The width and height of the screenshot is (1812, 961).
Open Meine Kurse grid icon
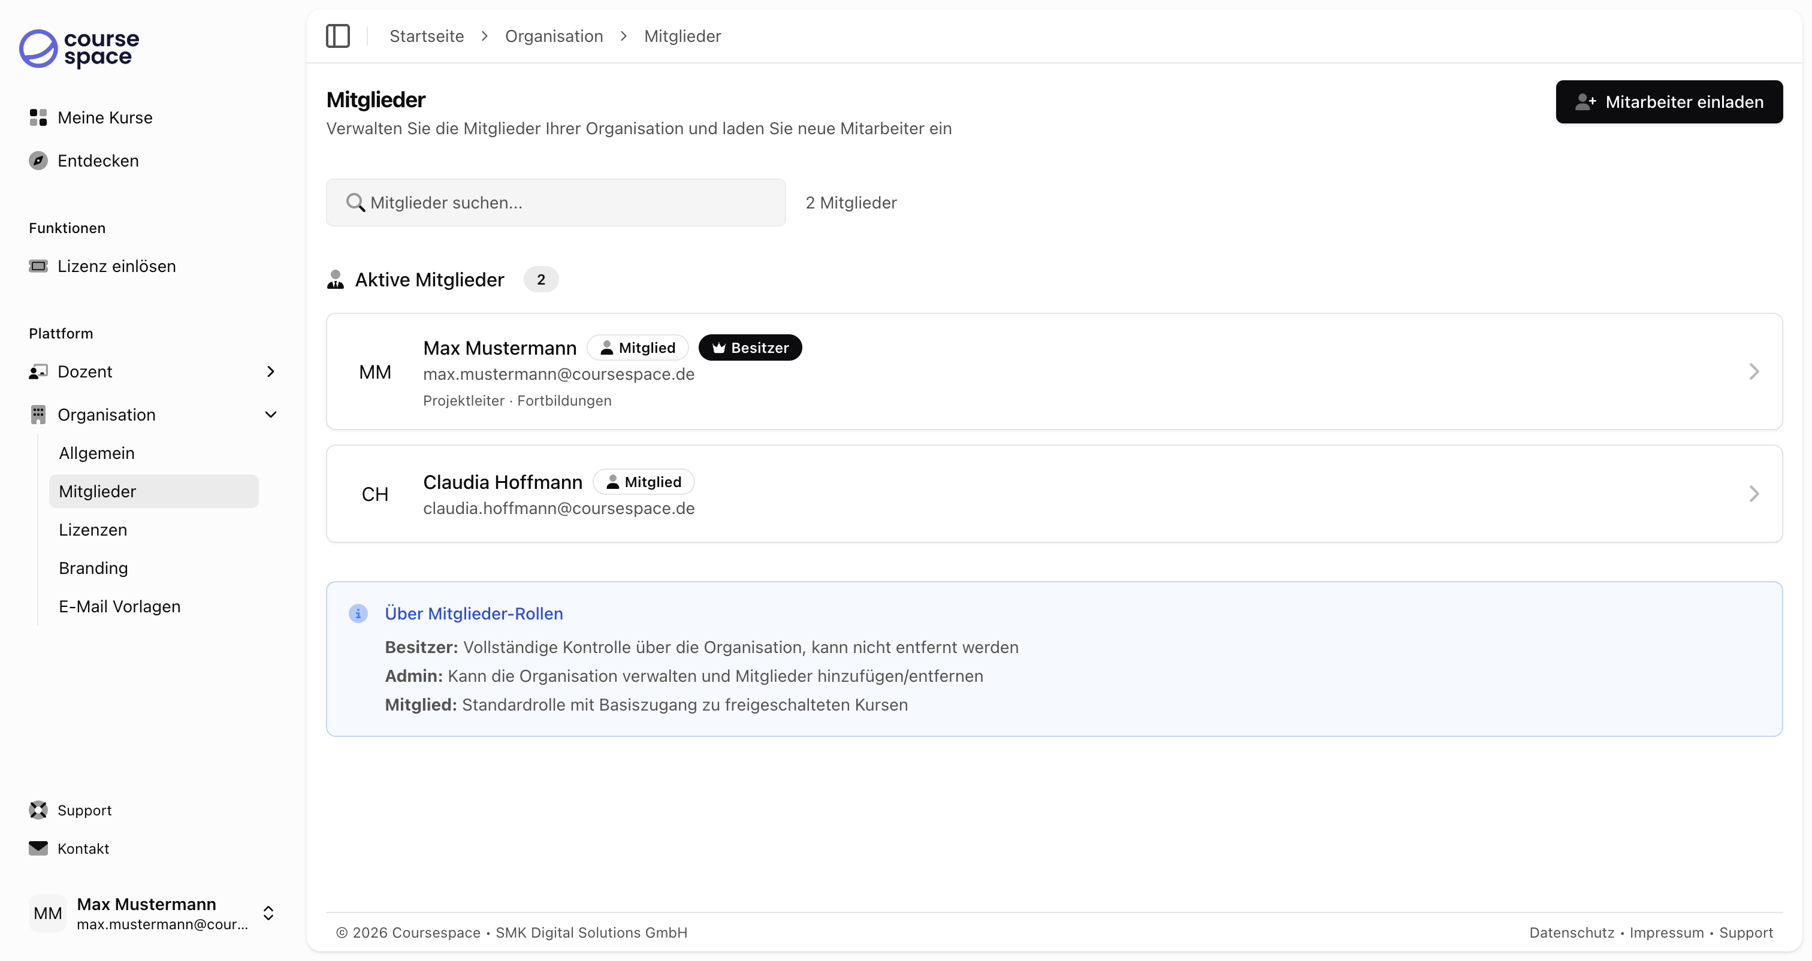tap(38, 117)
